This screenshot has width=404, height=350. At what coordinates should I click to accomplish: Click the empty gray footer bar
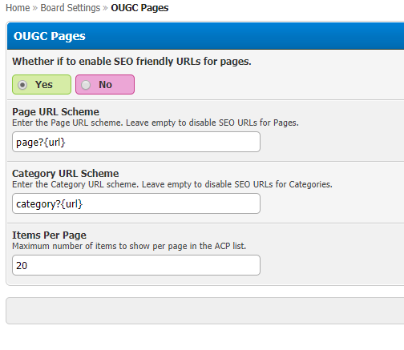[205, 311]
